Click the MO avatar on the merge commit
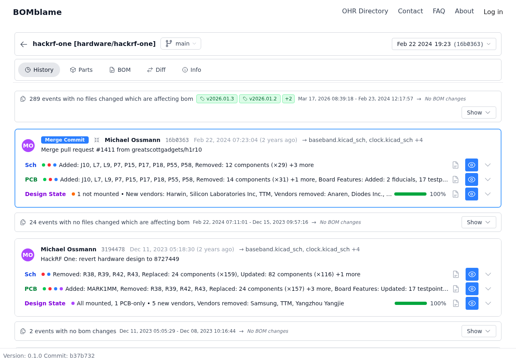Image resolution: width=516 pixels, height=363 pixels. coord(28,146)
